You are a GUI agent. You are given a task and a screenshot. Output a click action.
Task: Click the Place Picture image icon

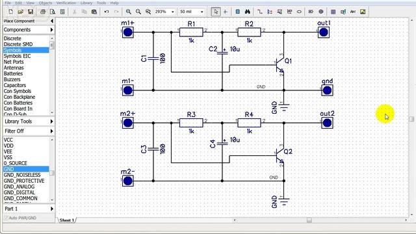click(363, 12)
